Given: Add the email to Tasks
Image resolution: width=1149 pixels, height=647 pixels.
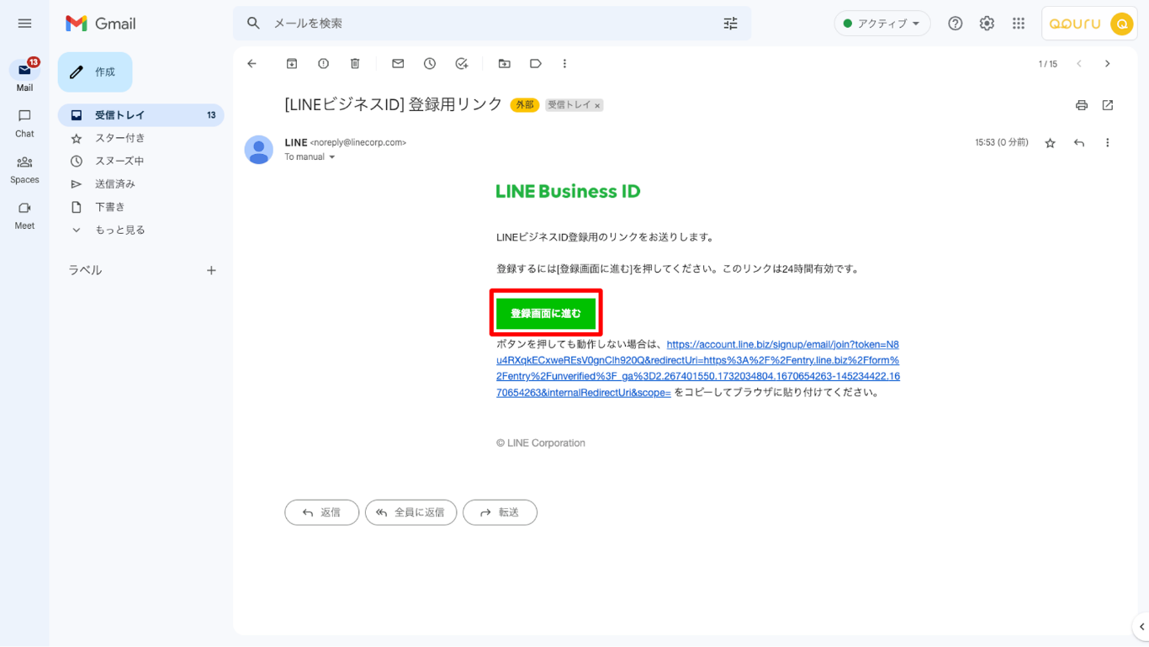Looking at the screenshot, I should (461, 64).
